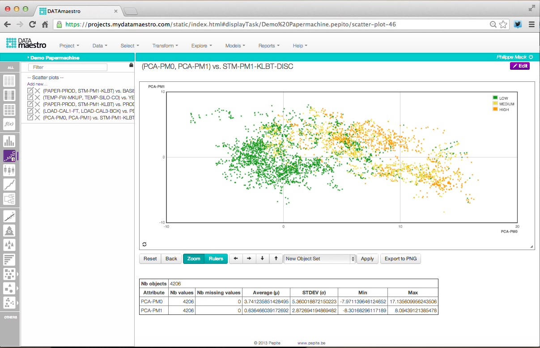Open the histogram plots sidebar icon

(x=9, y=141)
